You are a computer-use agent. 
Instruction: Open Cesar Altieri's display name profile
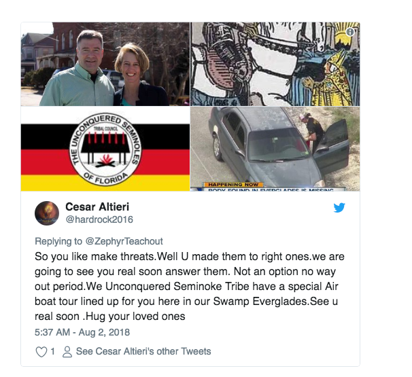(97, 207)
